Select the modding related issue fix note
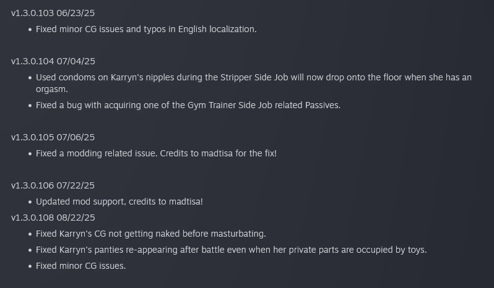 (156, 153)
